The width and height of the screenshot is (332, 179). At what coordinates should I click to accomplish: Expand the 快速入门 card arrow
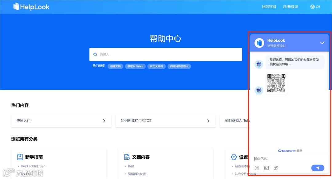104,121
